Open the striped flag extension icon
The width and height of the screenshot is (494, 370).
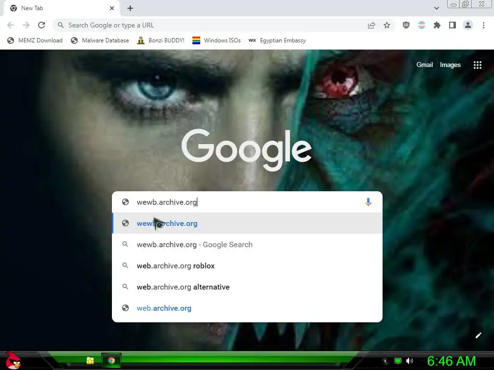pos(422,25)
